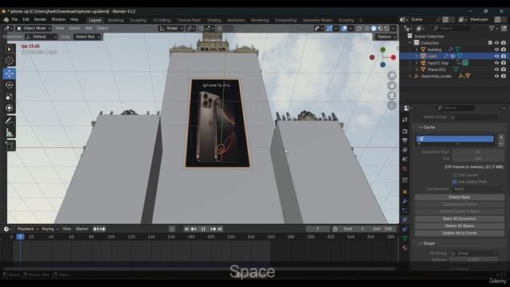Collapse the Cache panel
The height and width of the screenshot is (287, 510).
[420, 128]
